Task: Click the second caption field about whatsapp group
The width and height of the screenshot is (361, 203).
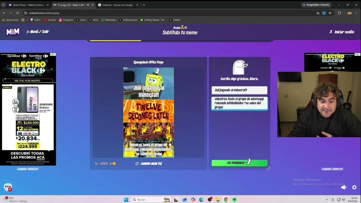Action: point(239,103)
